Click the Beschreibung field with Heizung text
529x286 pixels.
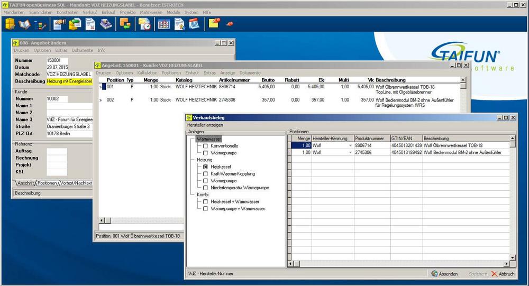(69, 81)
